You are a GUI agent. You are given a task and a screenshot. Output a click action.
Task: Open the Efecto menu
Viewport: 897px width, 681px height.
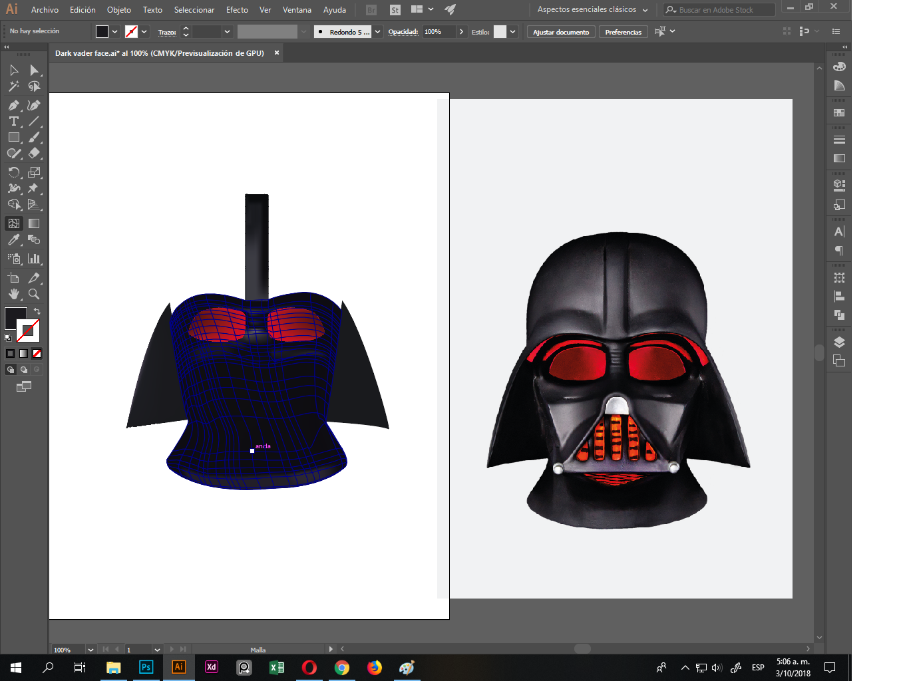pyautogui.click(x=237, y=9)
